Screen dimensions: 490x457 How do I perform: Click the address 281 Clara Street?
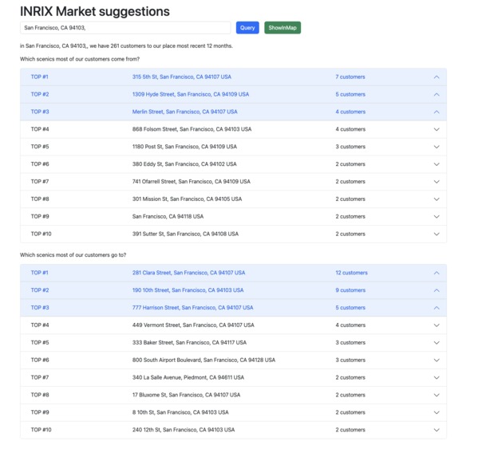tap(188, 273)
